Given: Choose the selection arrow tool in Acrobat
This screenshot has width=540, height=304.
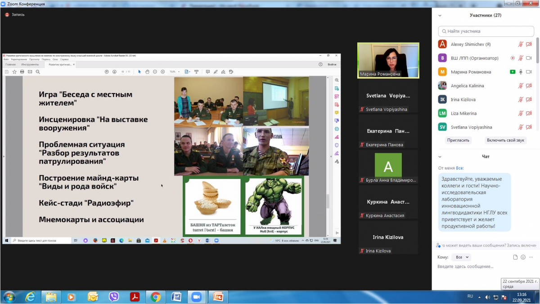Looking at the screenshot, I should (x=140, y=72).
